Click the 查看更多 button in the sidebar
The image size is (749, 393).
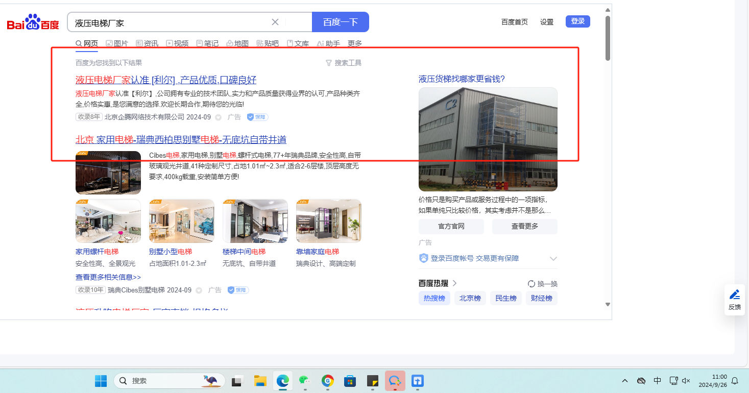pyautogui.click(x=525, y=226)
